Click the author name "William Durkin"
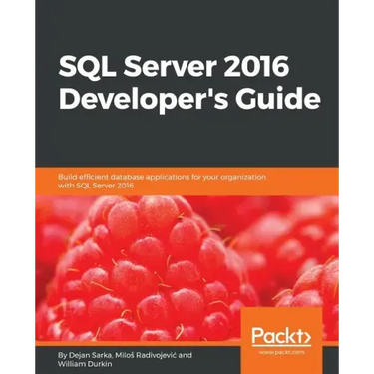This screenshot has height=374, width=374. pyautogui.click(x=85, y=364)
